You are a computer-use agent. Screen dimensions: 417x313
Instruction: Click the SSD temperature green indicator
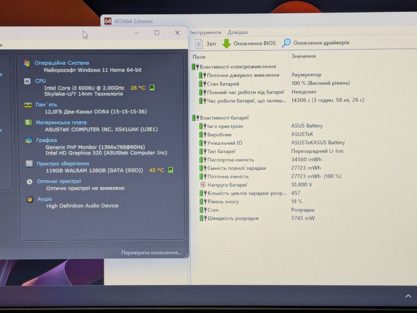click(x=170, y=170)
